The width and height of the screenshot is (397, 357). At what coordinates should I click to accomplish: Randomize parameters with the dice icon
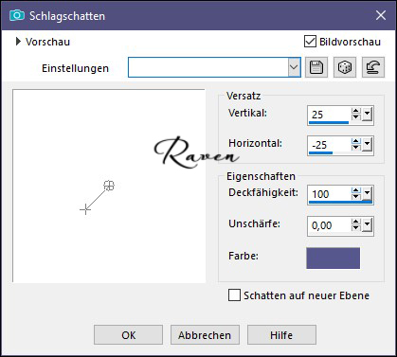[x=345, y=67]
